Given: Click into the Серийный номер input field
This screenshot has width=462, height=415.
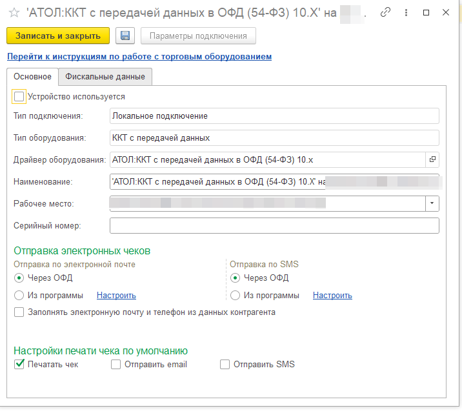Looking at the screenshot, I should 274,226.
